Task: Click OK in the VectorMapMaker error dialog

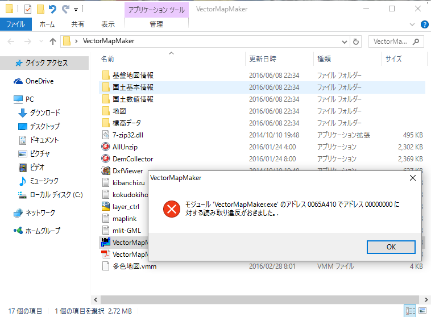Action: tap(391, 247)
